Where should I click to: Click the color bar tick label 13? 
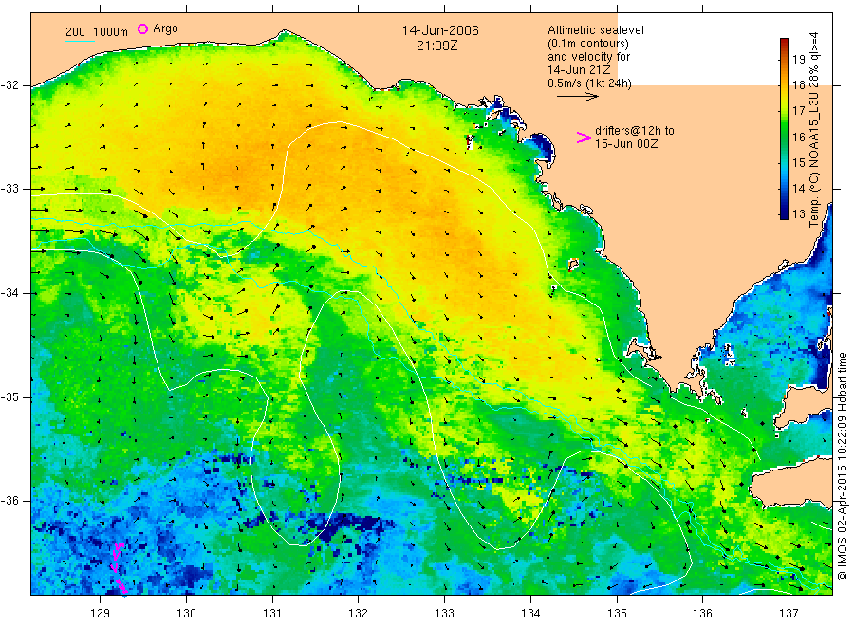(798, 214)
